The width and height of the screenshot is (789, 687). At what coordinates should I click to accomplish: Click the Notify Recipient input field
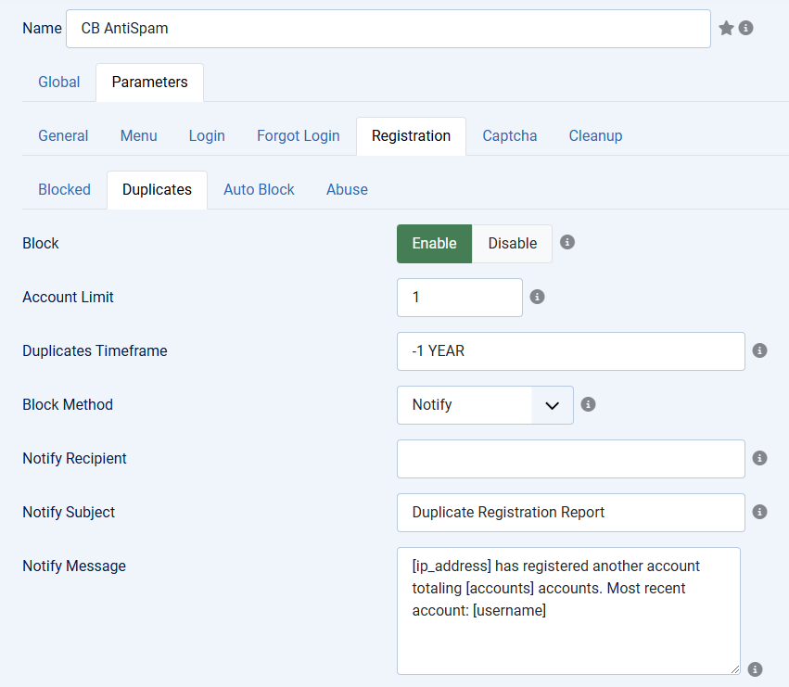click(570, 459)
